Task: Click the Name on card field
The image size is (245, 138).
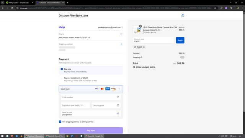Action: click(x=91, y=113)
